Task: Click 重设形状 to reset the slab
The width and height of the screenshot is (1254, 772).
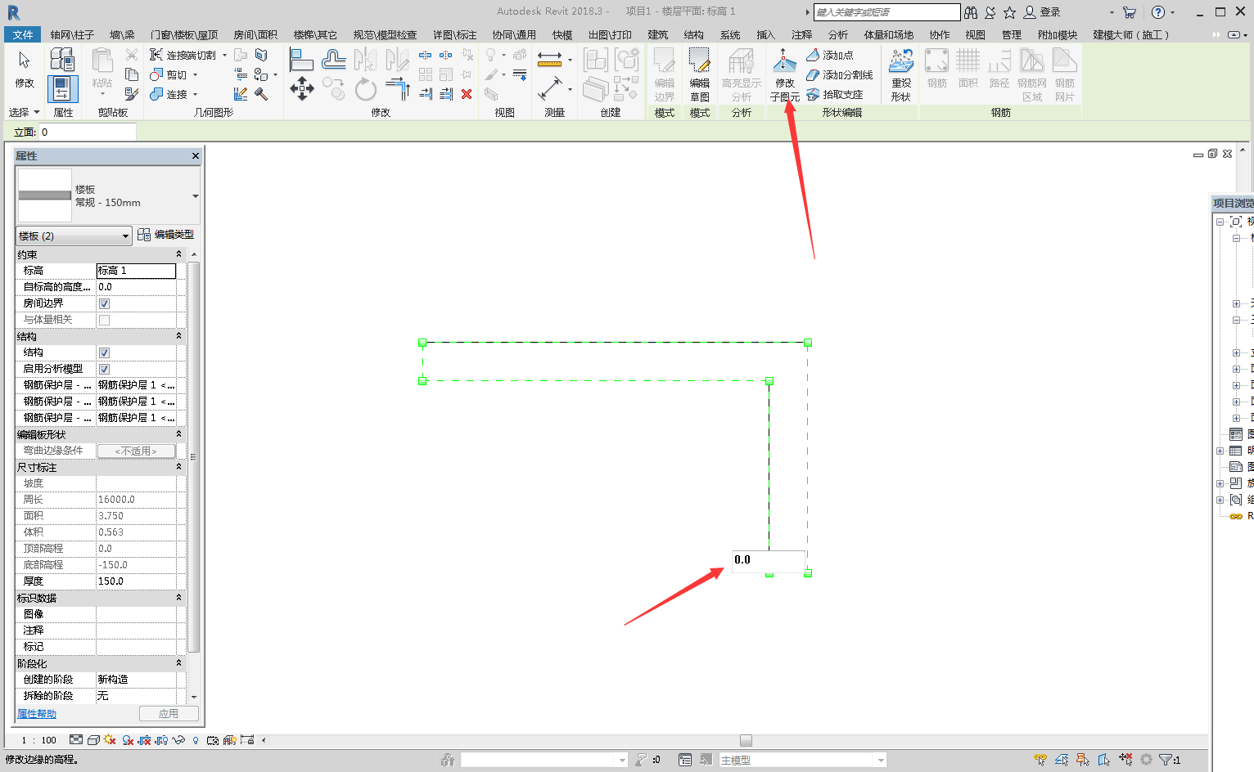Action: [901, 74]
